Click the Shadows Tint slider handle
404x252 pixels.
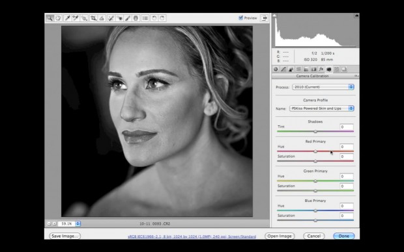coord(315,132)
